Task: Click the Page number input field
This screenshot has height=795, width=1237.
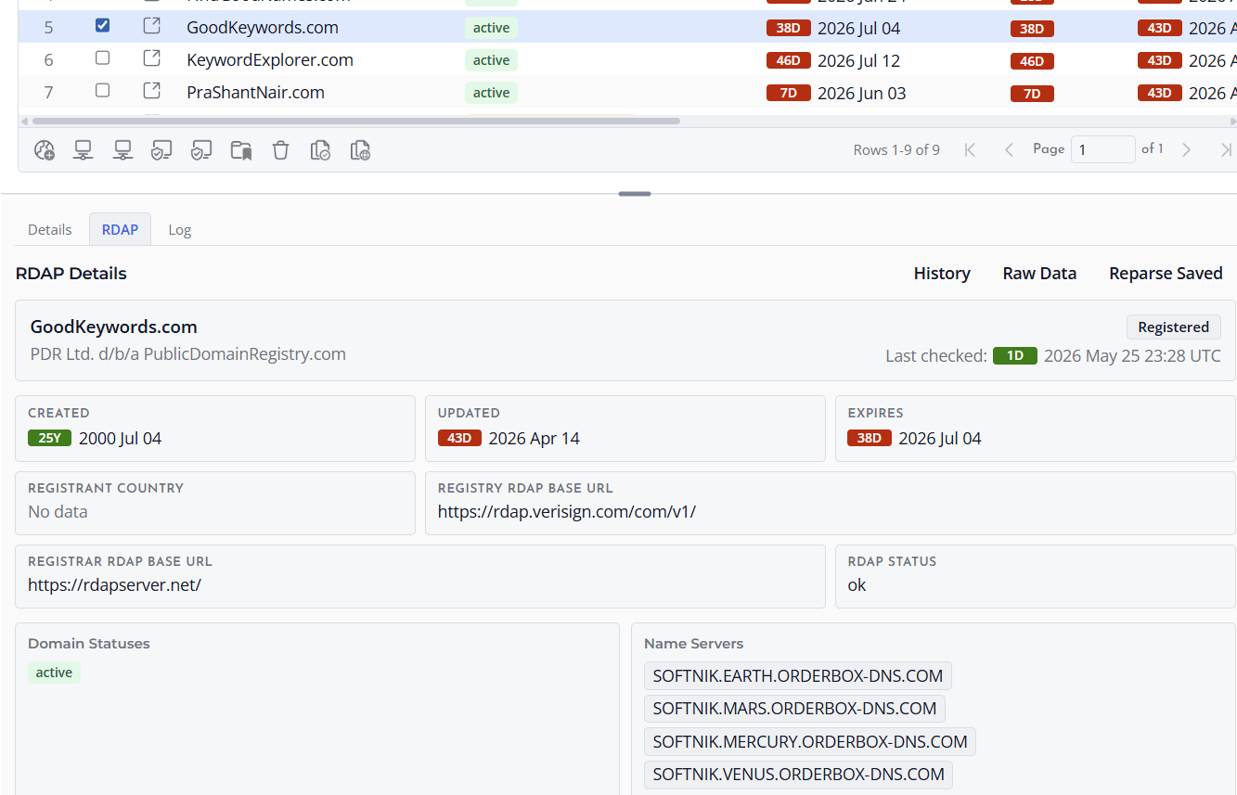Action: (x=1102, y=149)
